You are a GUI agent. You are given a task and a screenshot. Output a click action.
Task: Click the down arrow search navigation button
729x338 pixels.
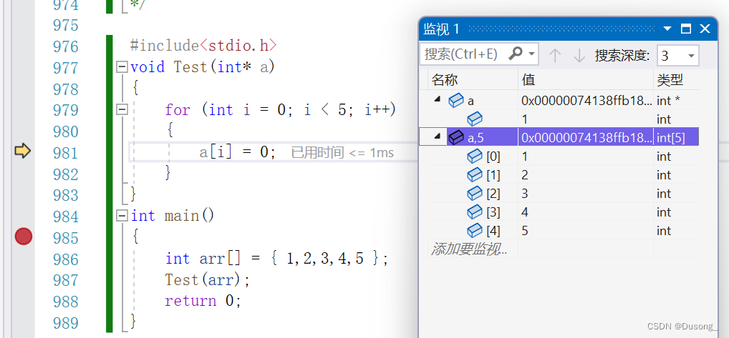(x=579, y=56)
